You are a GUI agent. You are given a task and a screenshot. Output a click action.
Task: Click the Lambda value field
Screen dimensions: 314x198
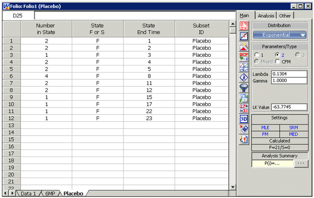tap(289, 74)
